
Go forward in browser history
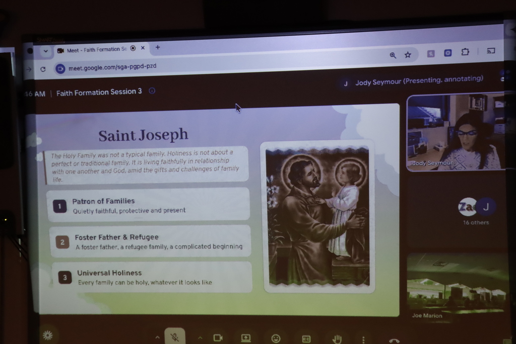point(29,69)
